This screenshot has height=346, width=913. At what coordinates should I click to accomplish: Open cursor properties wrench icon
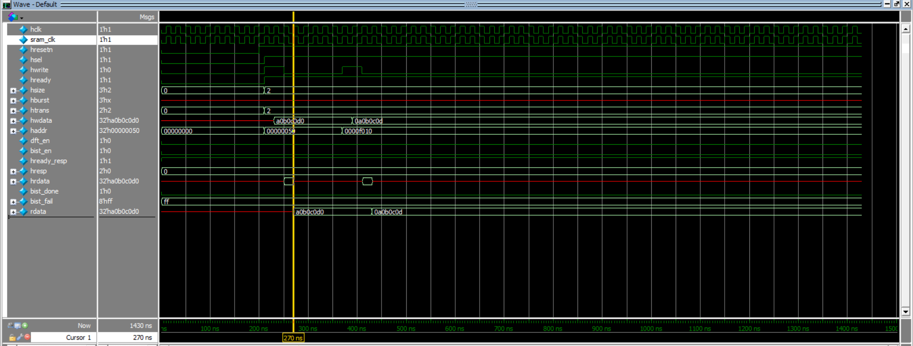click(20, 337)
